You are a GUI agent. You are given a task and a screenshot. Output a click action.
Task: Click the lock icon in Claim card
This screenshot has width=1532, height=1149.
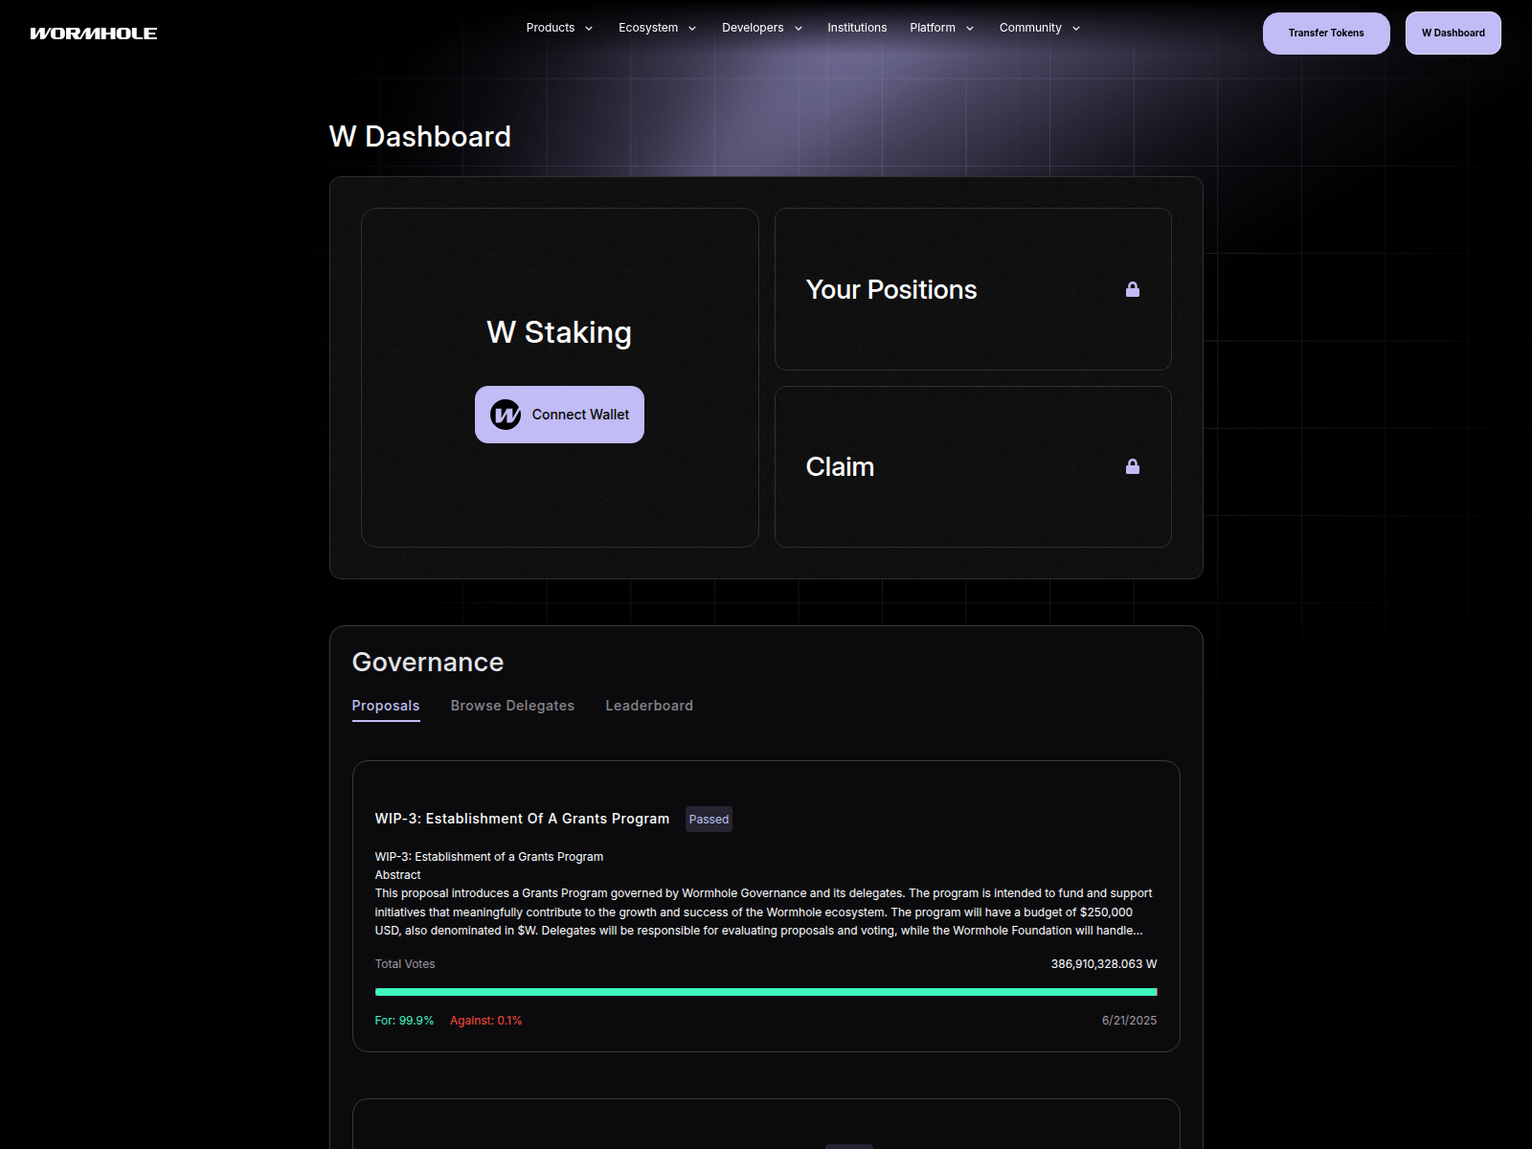click(x=1133, y=466)
